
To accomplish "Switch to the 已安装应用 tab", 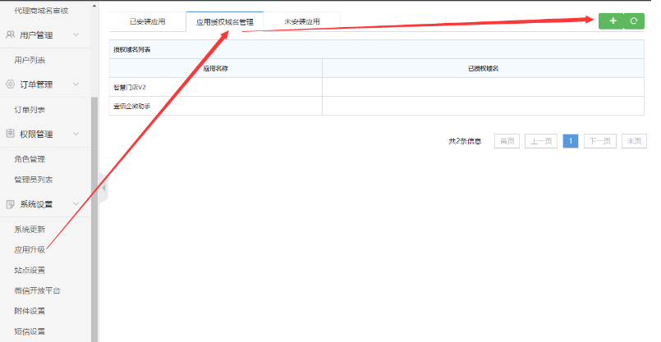I will [x=148, y=21].
